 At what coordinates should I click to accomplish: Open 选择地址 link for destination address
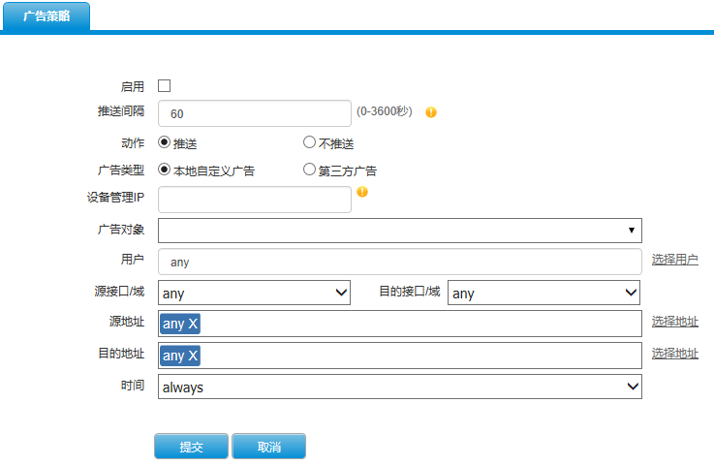[x=675, y=354]
